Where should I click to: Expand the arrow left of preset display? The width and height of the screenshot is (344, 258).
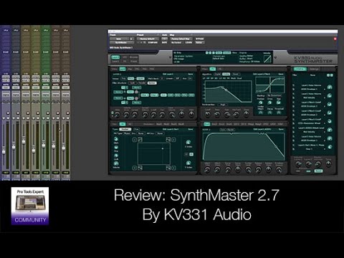tap(170, 57)
